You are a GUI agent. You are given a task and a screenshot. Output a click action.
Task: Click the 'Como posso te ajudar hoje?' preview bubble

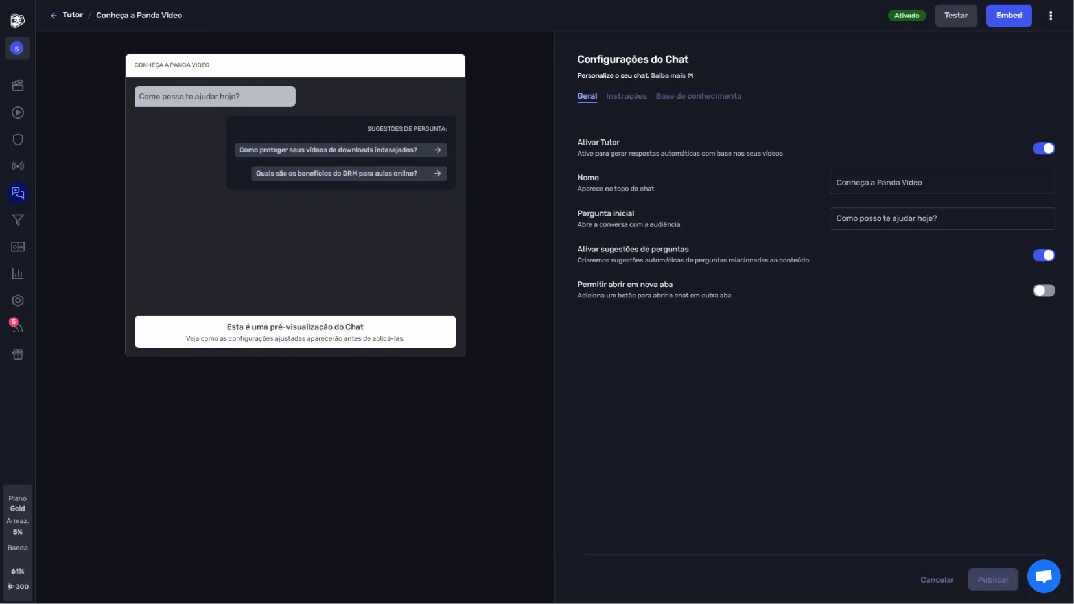(215, 97)
